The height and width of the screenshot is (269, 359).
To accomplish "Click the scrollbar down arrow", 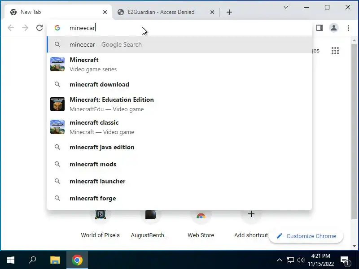I will coord(354,246).
